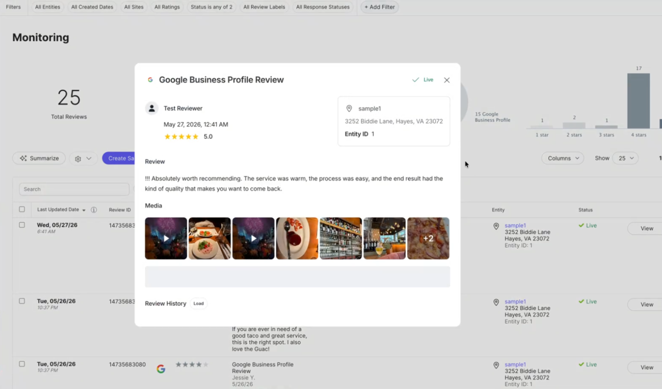Screen dimensions: 662x389
Task: Click the Live checkmark status in dialog
Action: 423,80
